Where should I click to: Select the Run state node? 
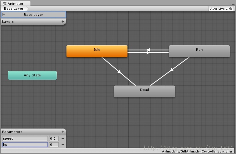[199, 51]
